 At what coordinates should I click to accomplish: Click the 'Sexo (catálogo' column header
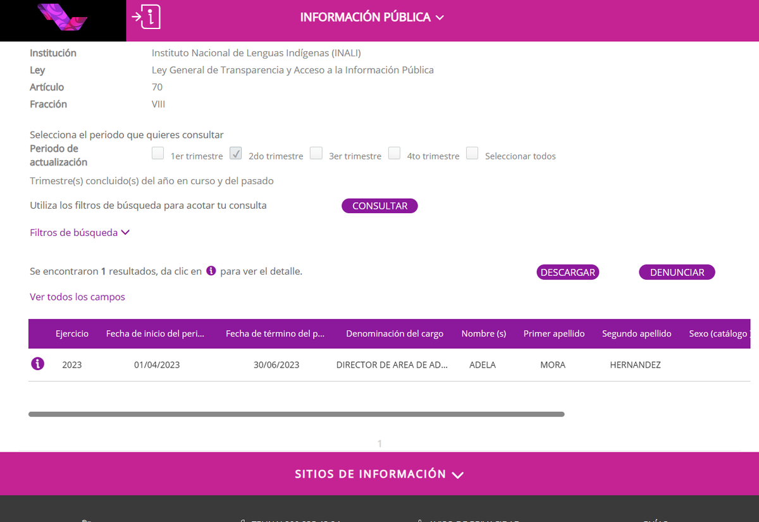coord(719,333)
